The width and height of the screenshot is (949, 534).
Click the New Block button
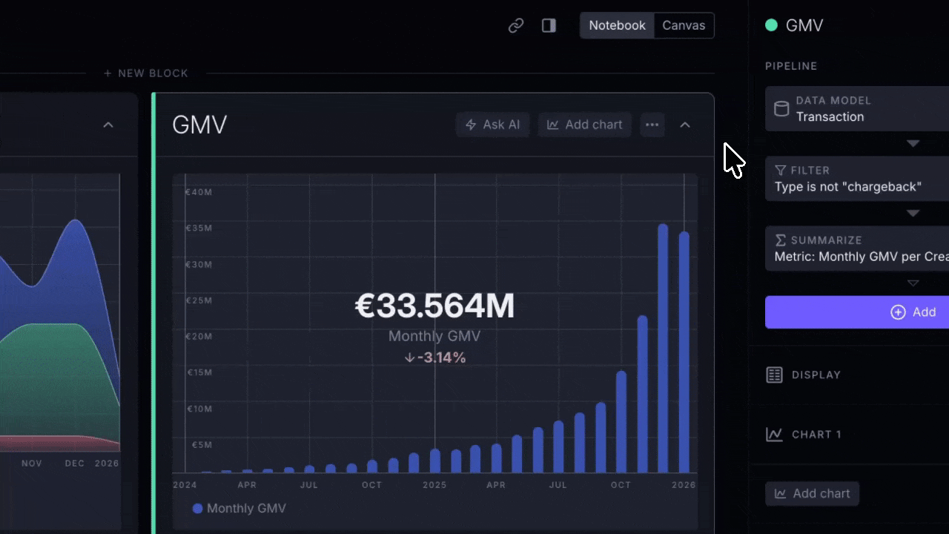[x=146, y=73]
